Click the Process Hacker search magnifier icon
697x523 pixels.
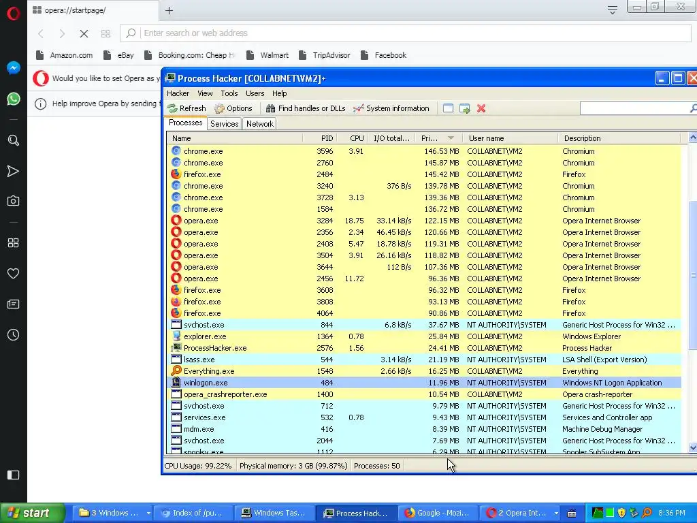coord(693,108)
